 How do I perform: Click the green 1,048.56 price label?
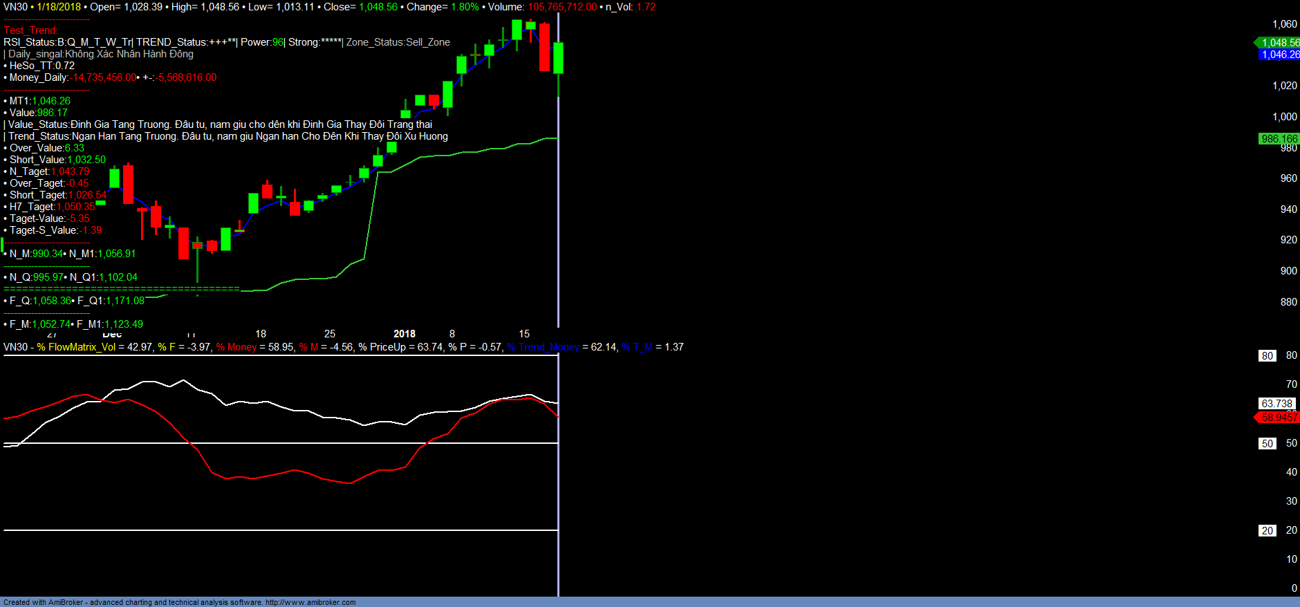pyautogui.click(x=1279, y=43)
